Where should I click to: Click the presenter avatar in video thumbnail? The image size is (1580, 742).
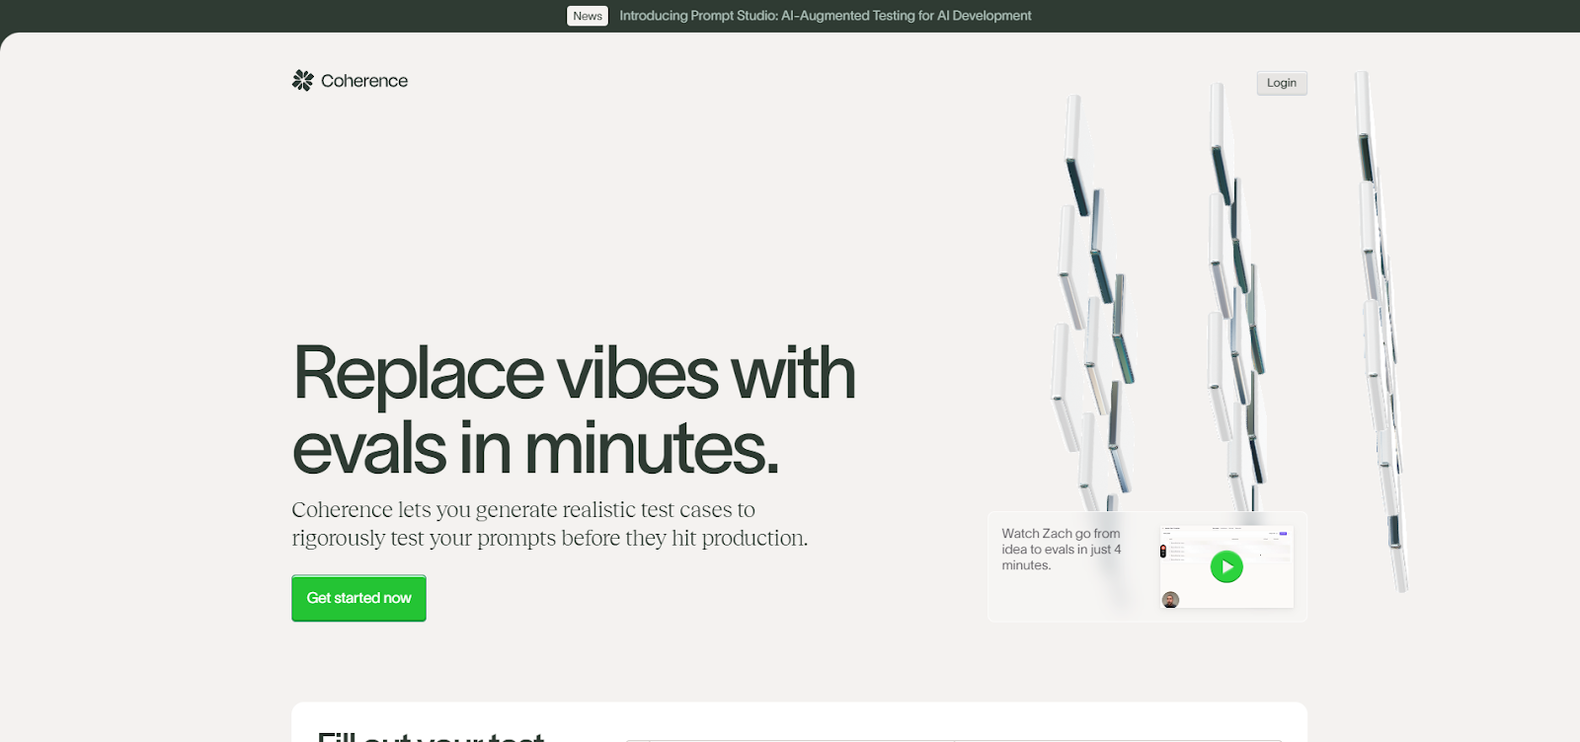[x=1170, y=600]
